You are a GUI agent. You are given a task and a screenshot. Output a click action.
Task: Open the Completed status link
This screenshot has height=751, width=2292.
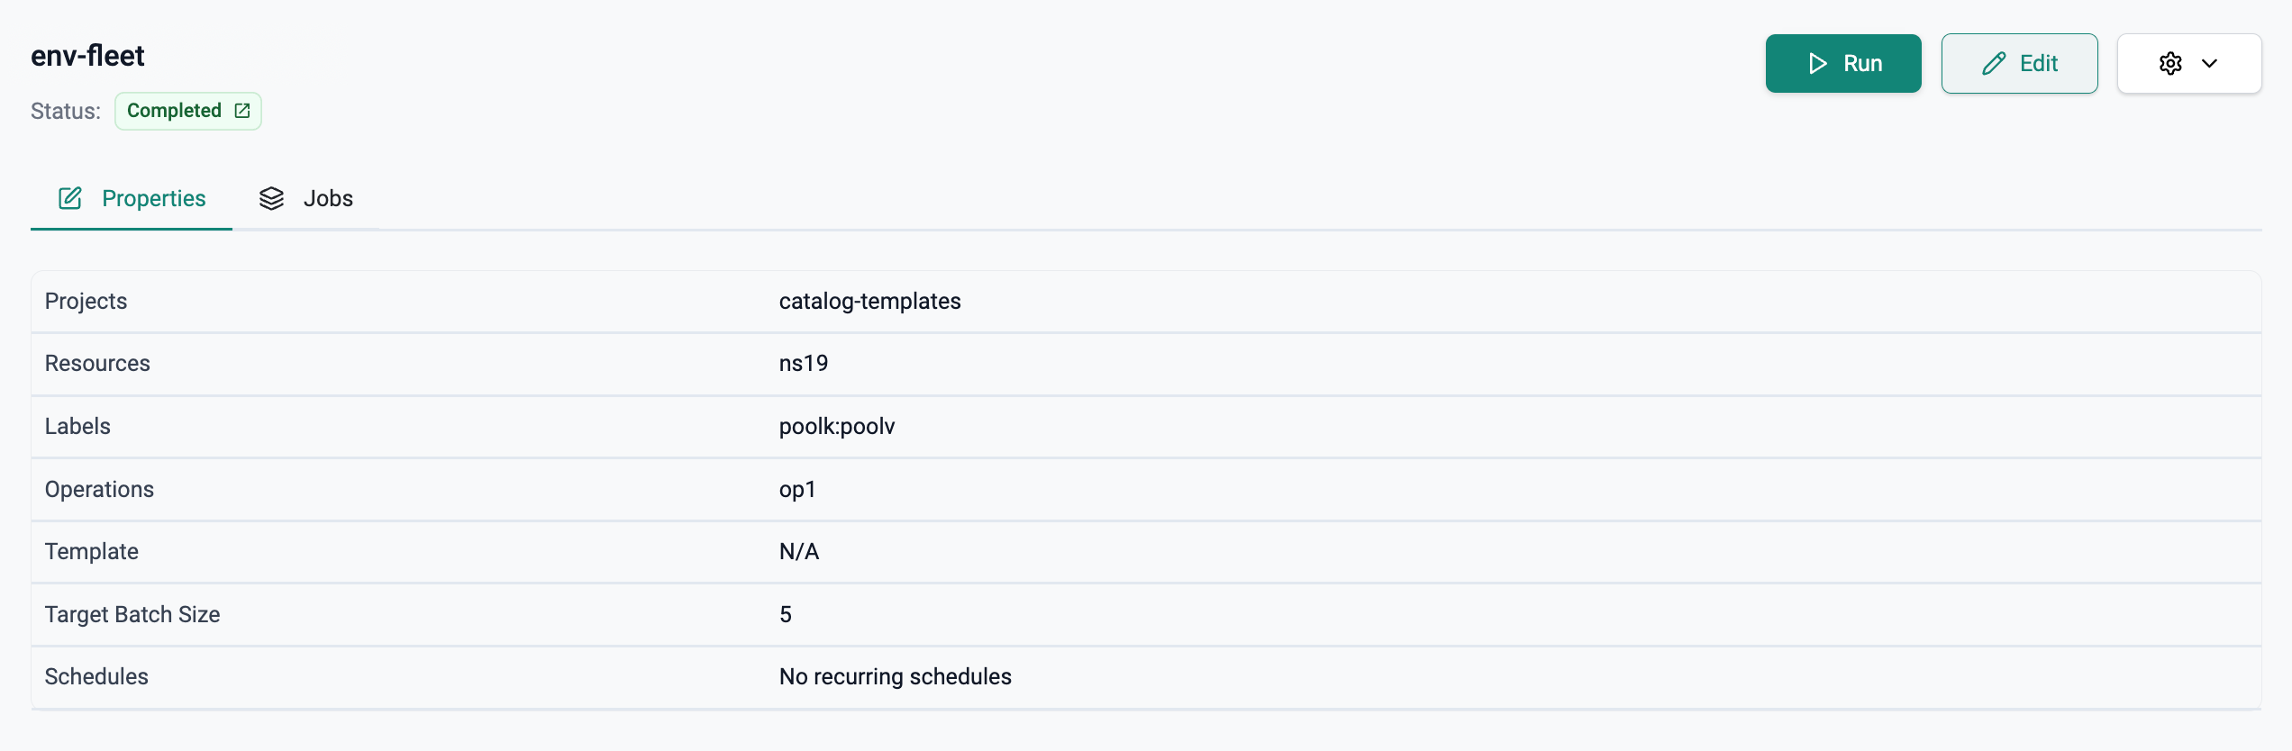point(175,111)
